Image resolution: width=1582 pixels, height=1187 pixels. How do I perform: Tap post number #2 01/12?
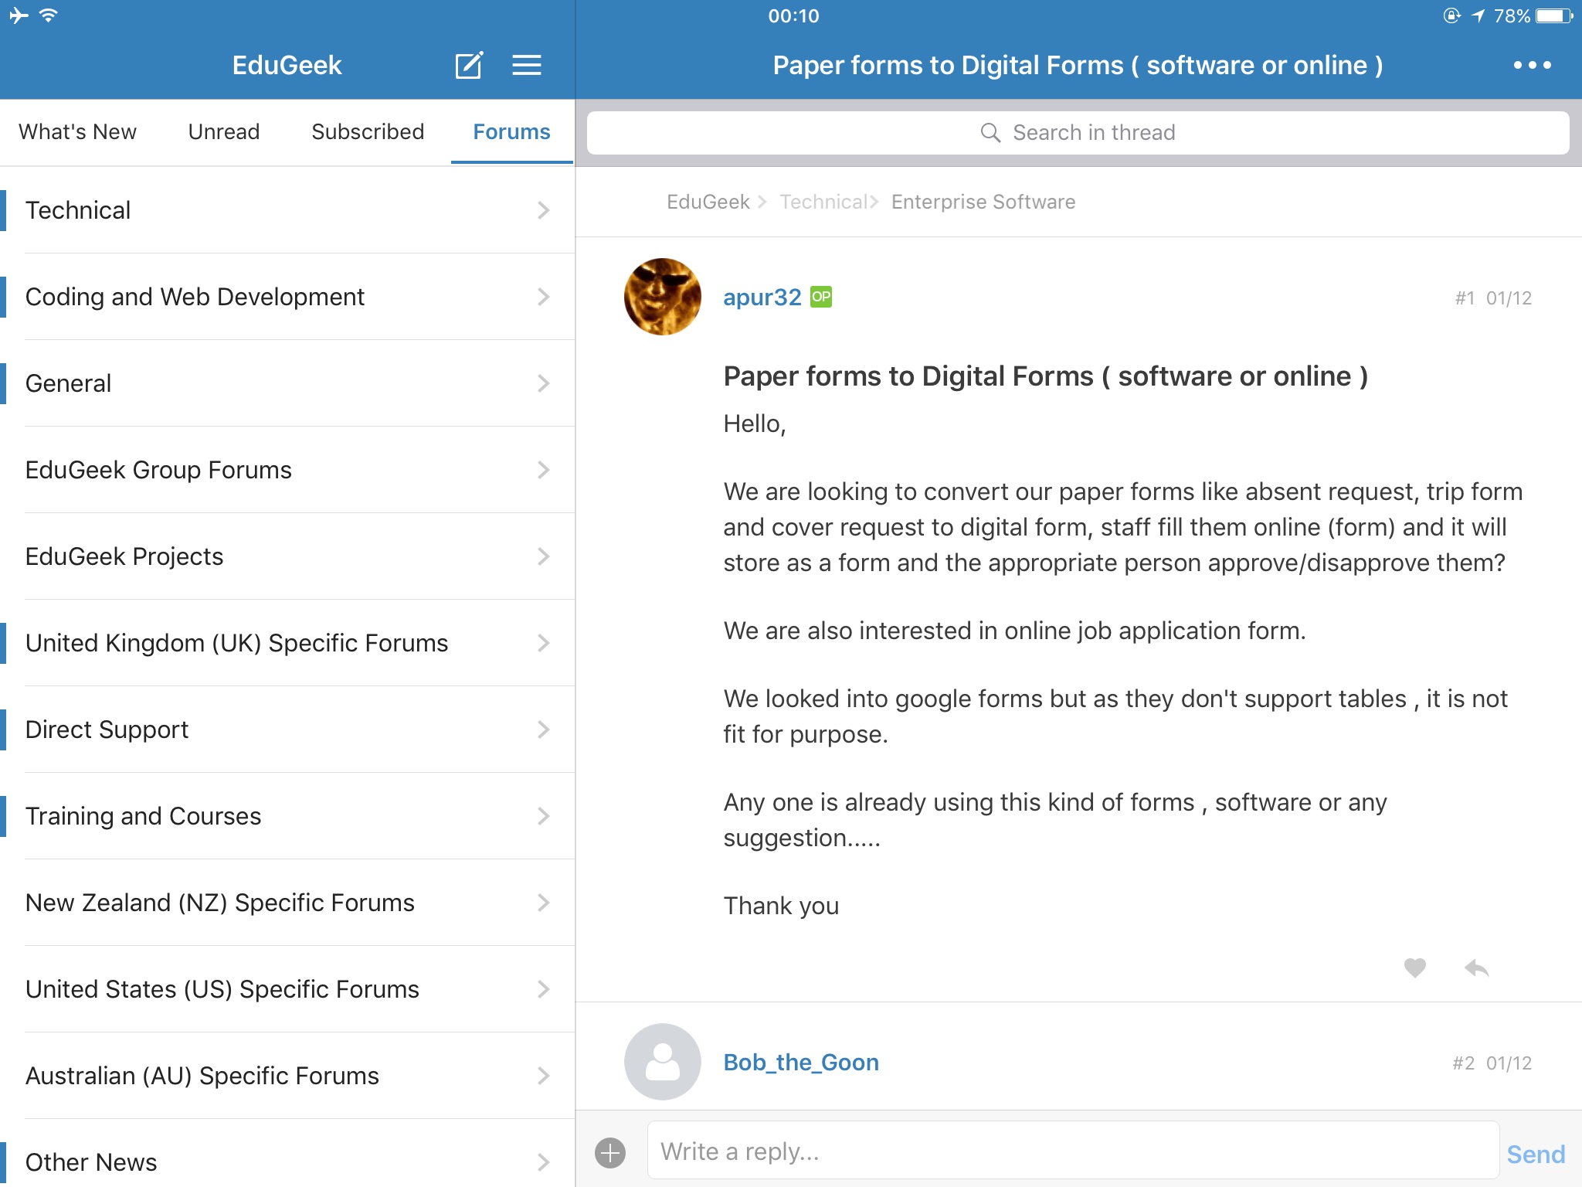click(x=1492, y=1063)
